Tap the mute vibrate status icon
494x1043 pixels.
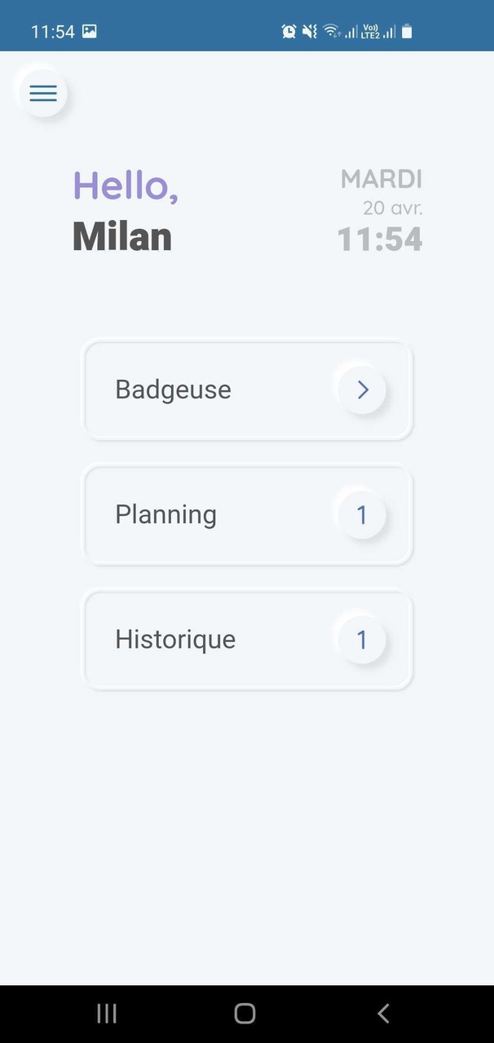point(310,32)
